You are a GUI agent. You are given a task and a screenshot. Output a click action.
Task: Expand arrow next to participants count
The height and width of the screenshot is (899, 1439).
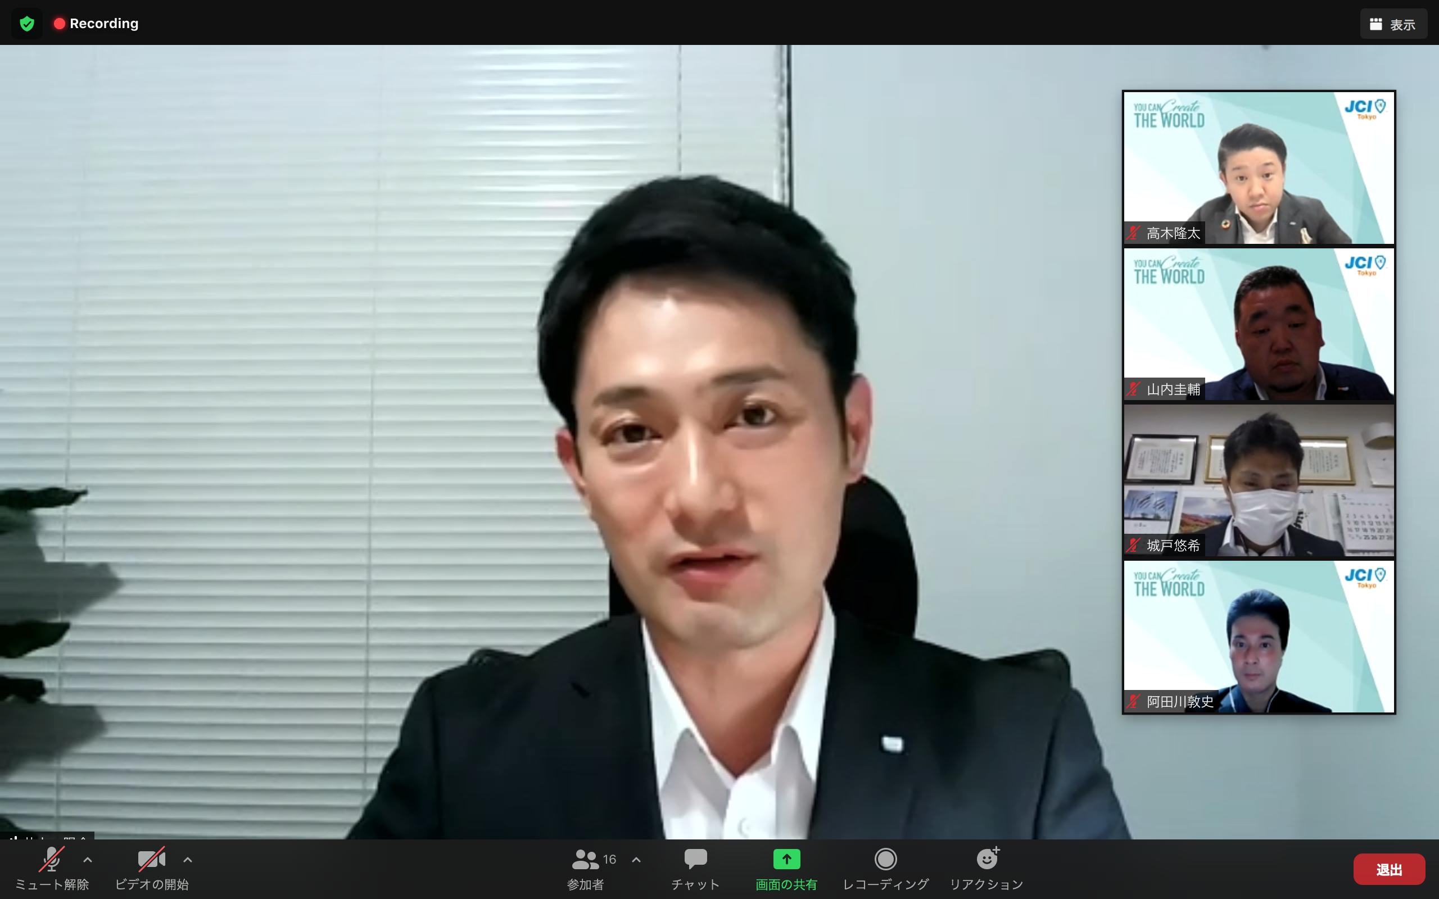click(636, 860)
